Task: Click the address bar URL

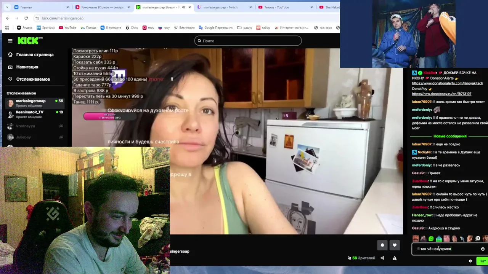Action: pos(63,18)
